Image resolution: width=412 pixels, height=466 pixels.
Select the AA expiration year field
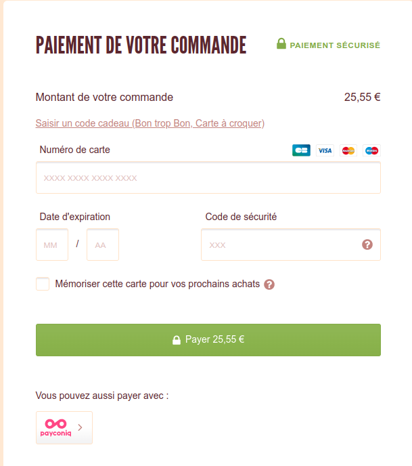pos(103,245)
